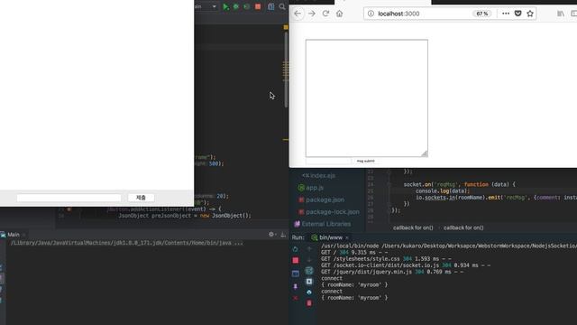Screen dimensions: 577x325
Task: Rerun bin/www with the rerun icon
Action: (x=295, y=249)
